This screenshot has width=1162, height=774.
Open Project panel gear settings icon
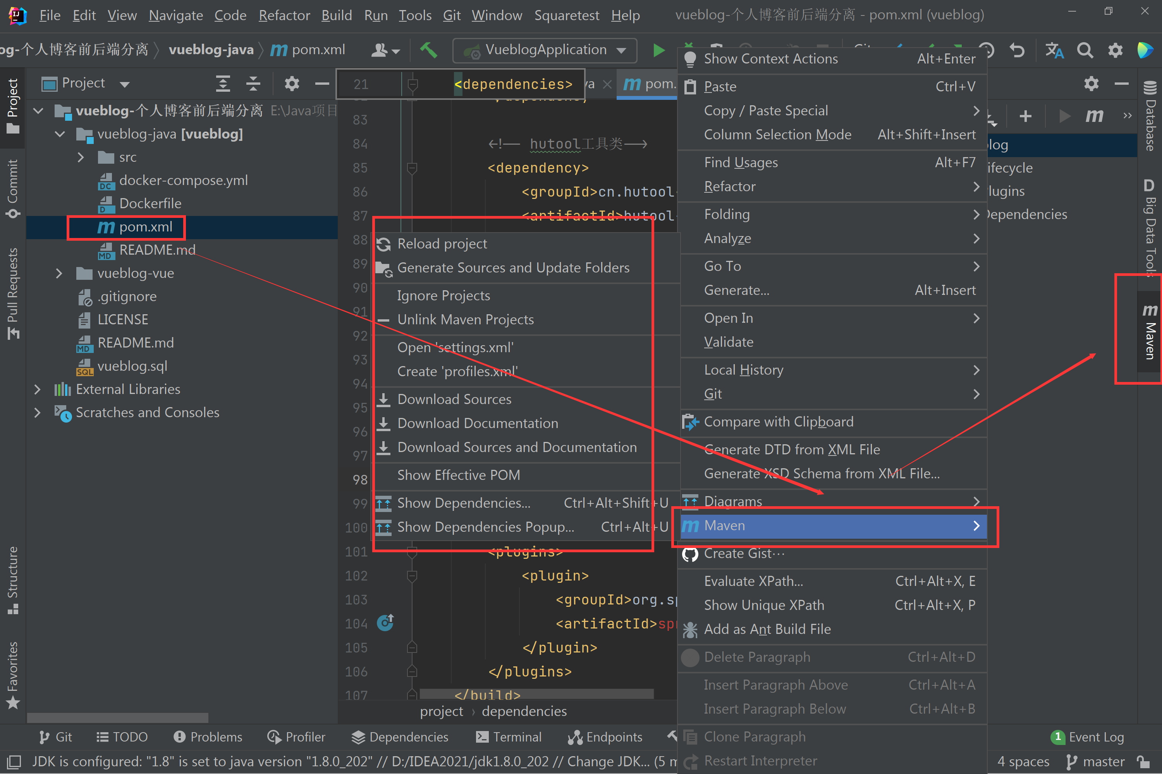tap(292, 84)
